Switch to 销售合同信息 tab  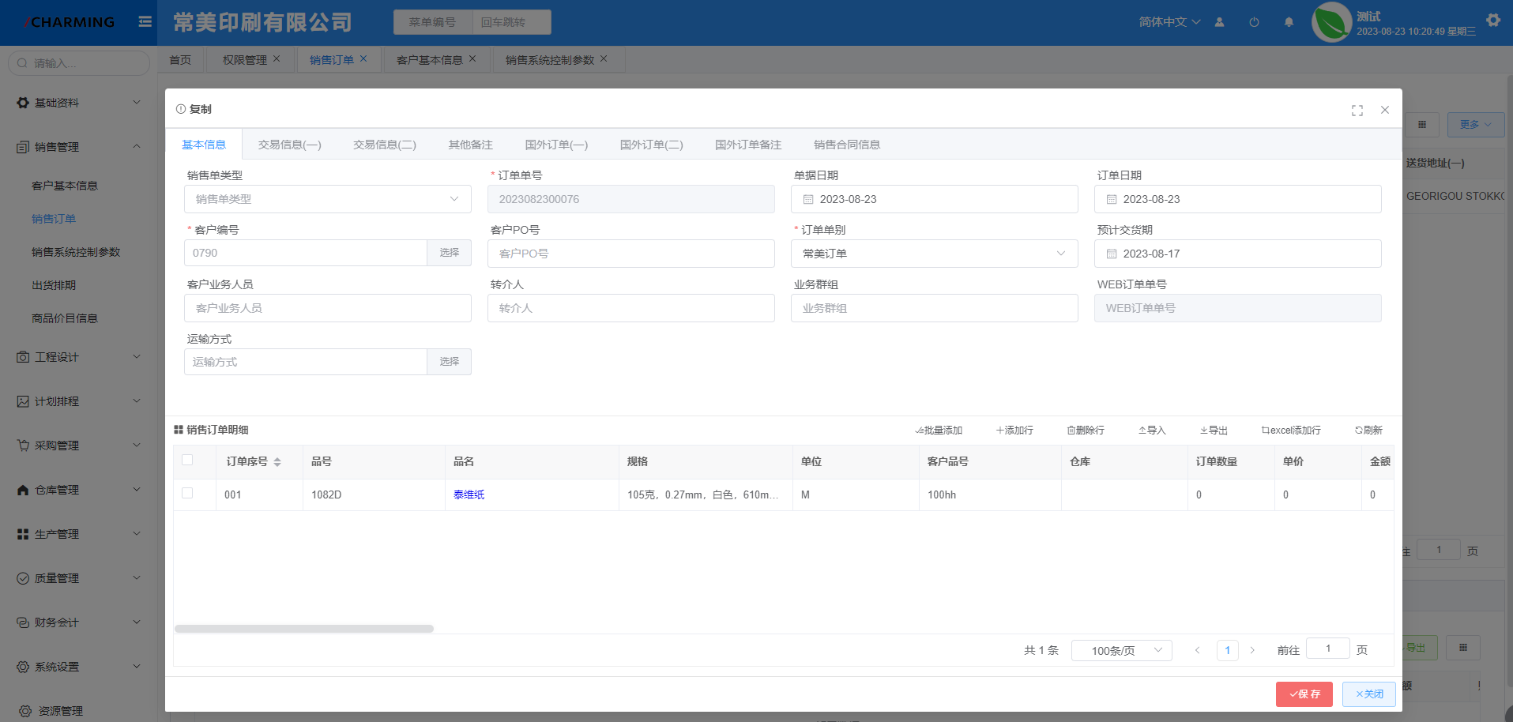click(847, 145)
